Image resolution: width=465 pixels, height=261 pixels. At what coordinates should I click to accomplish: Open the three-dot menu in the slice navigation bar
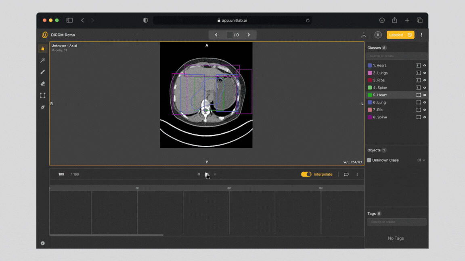tap(357, 174)
